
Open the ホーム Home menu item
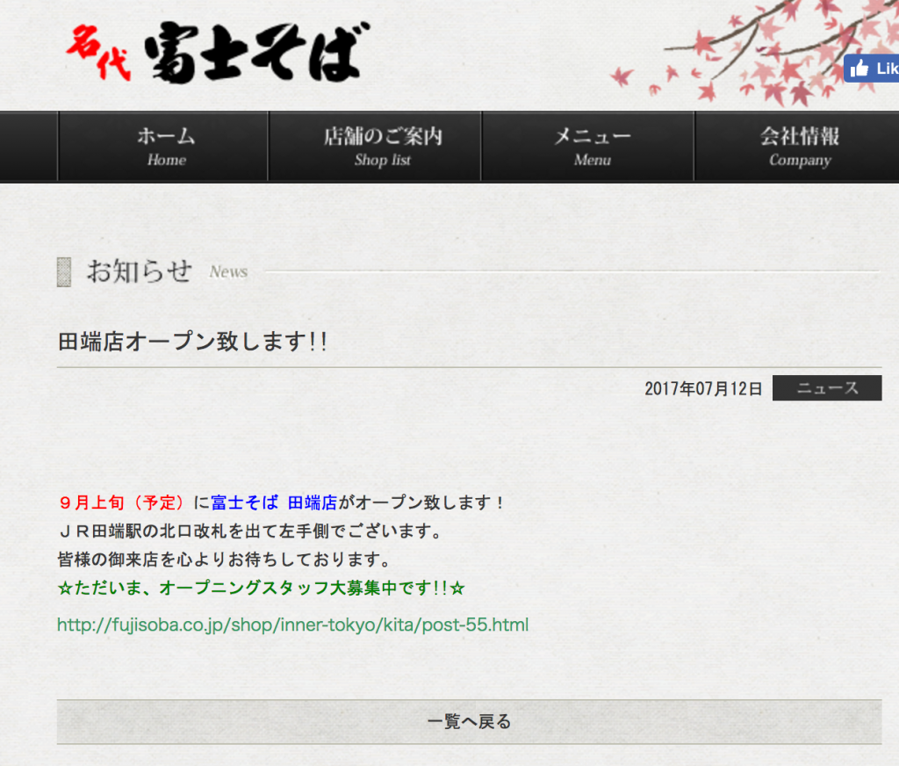tap(163, 147)
